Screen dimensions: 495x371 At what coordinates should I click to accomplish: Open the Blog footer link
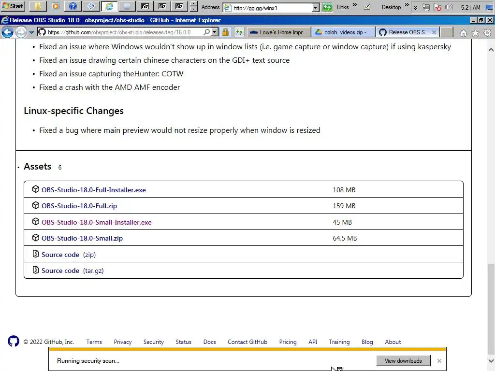click(x=367, y=342)
